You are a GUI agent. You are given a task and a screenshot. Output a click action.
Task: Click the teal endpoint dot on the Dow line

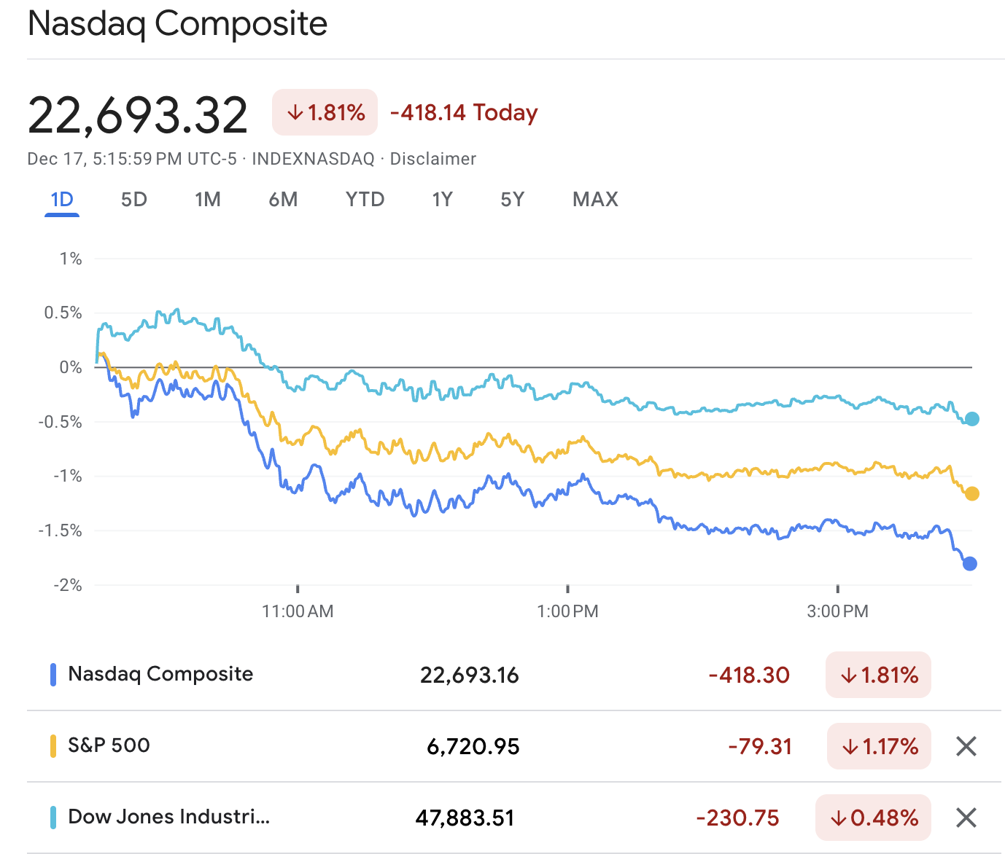click(971, 418)
